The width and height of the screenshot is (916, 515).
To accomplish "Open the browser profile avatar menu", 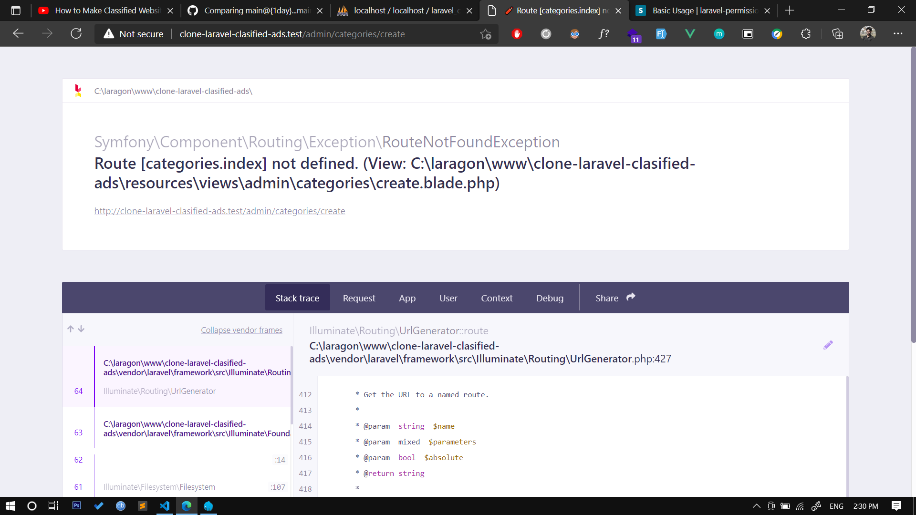I will pyautogui.click(x=868, y=33).
